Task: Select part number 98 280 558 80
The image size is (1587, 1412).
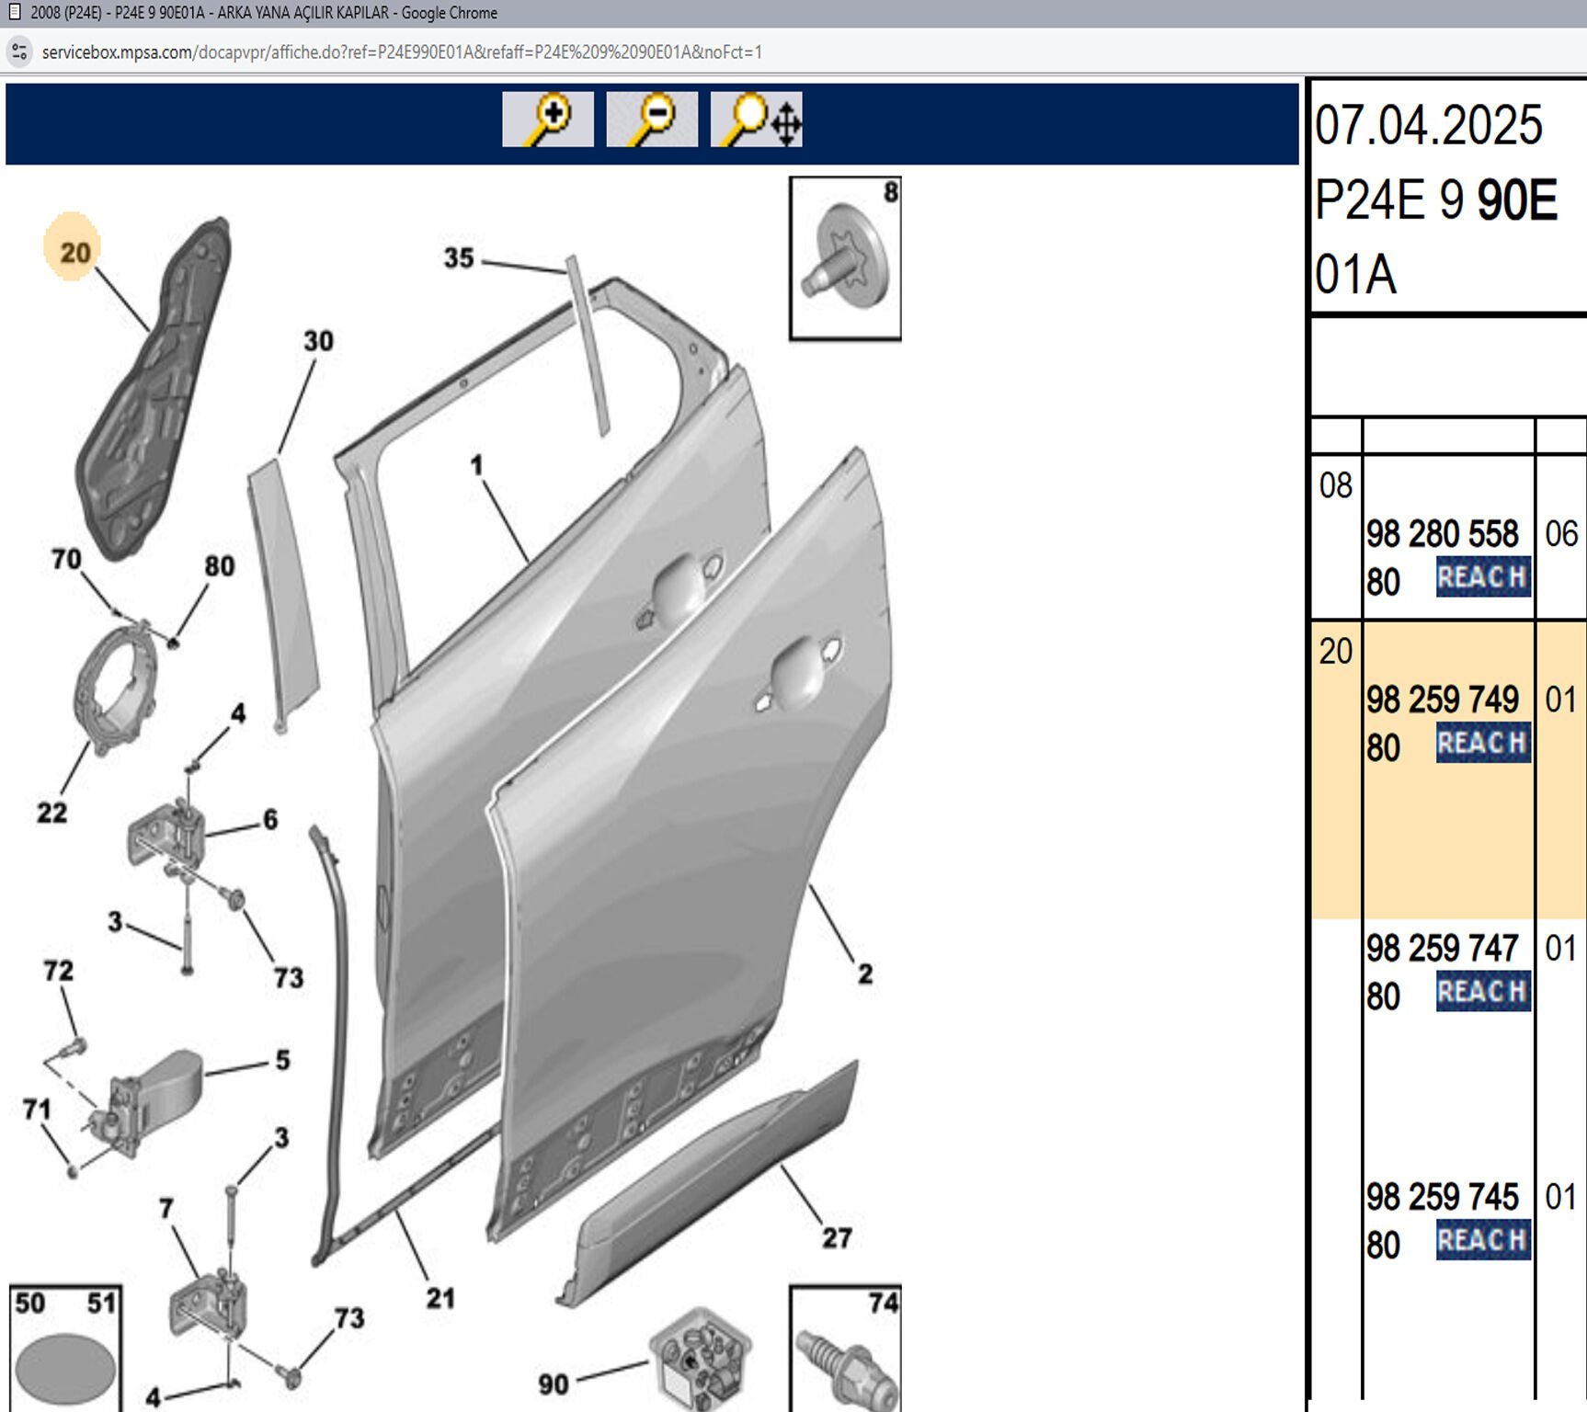Action: (1441, 534)
